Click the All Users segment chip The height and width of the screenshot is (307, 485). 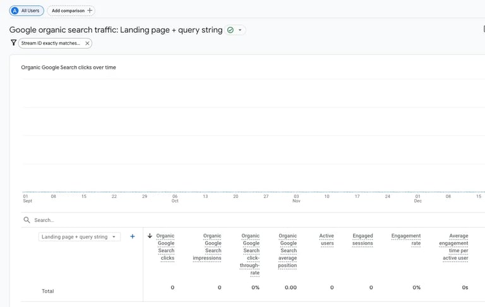click(27, 11)
